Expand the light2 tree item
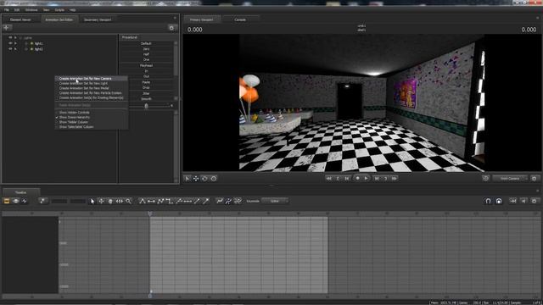Screen dimensions: 543x305 click(26, 49)
